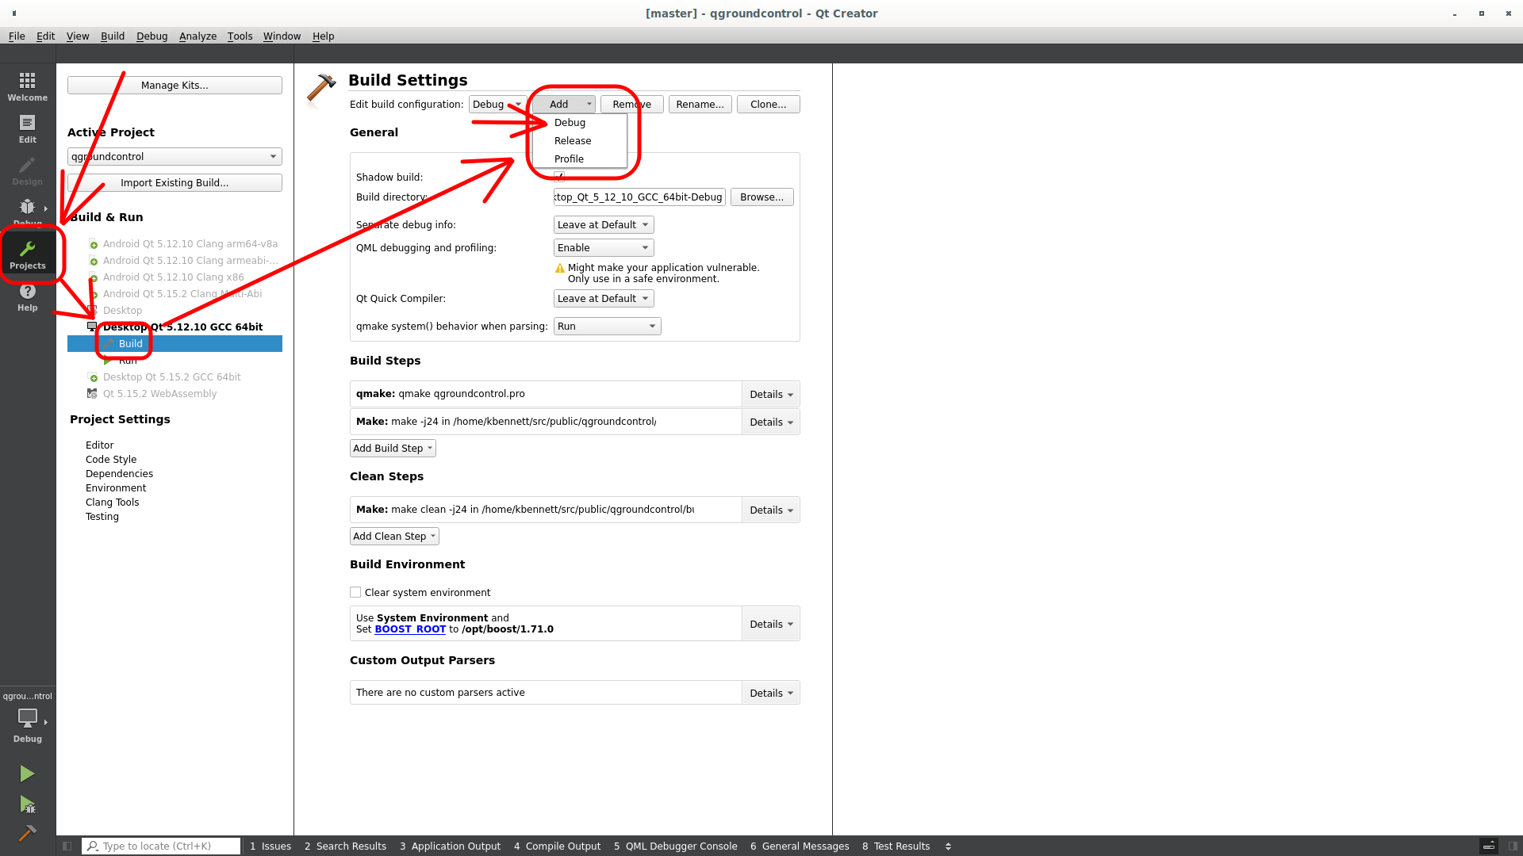Open the Welcome mode
Screen dimensions: 1523x856
(x=27, y=86)
